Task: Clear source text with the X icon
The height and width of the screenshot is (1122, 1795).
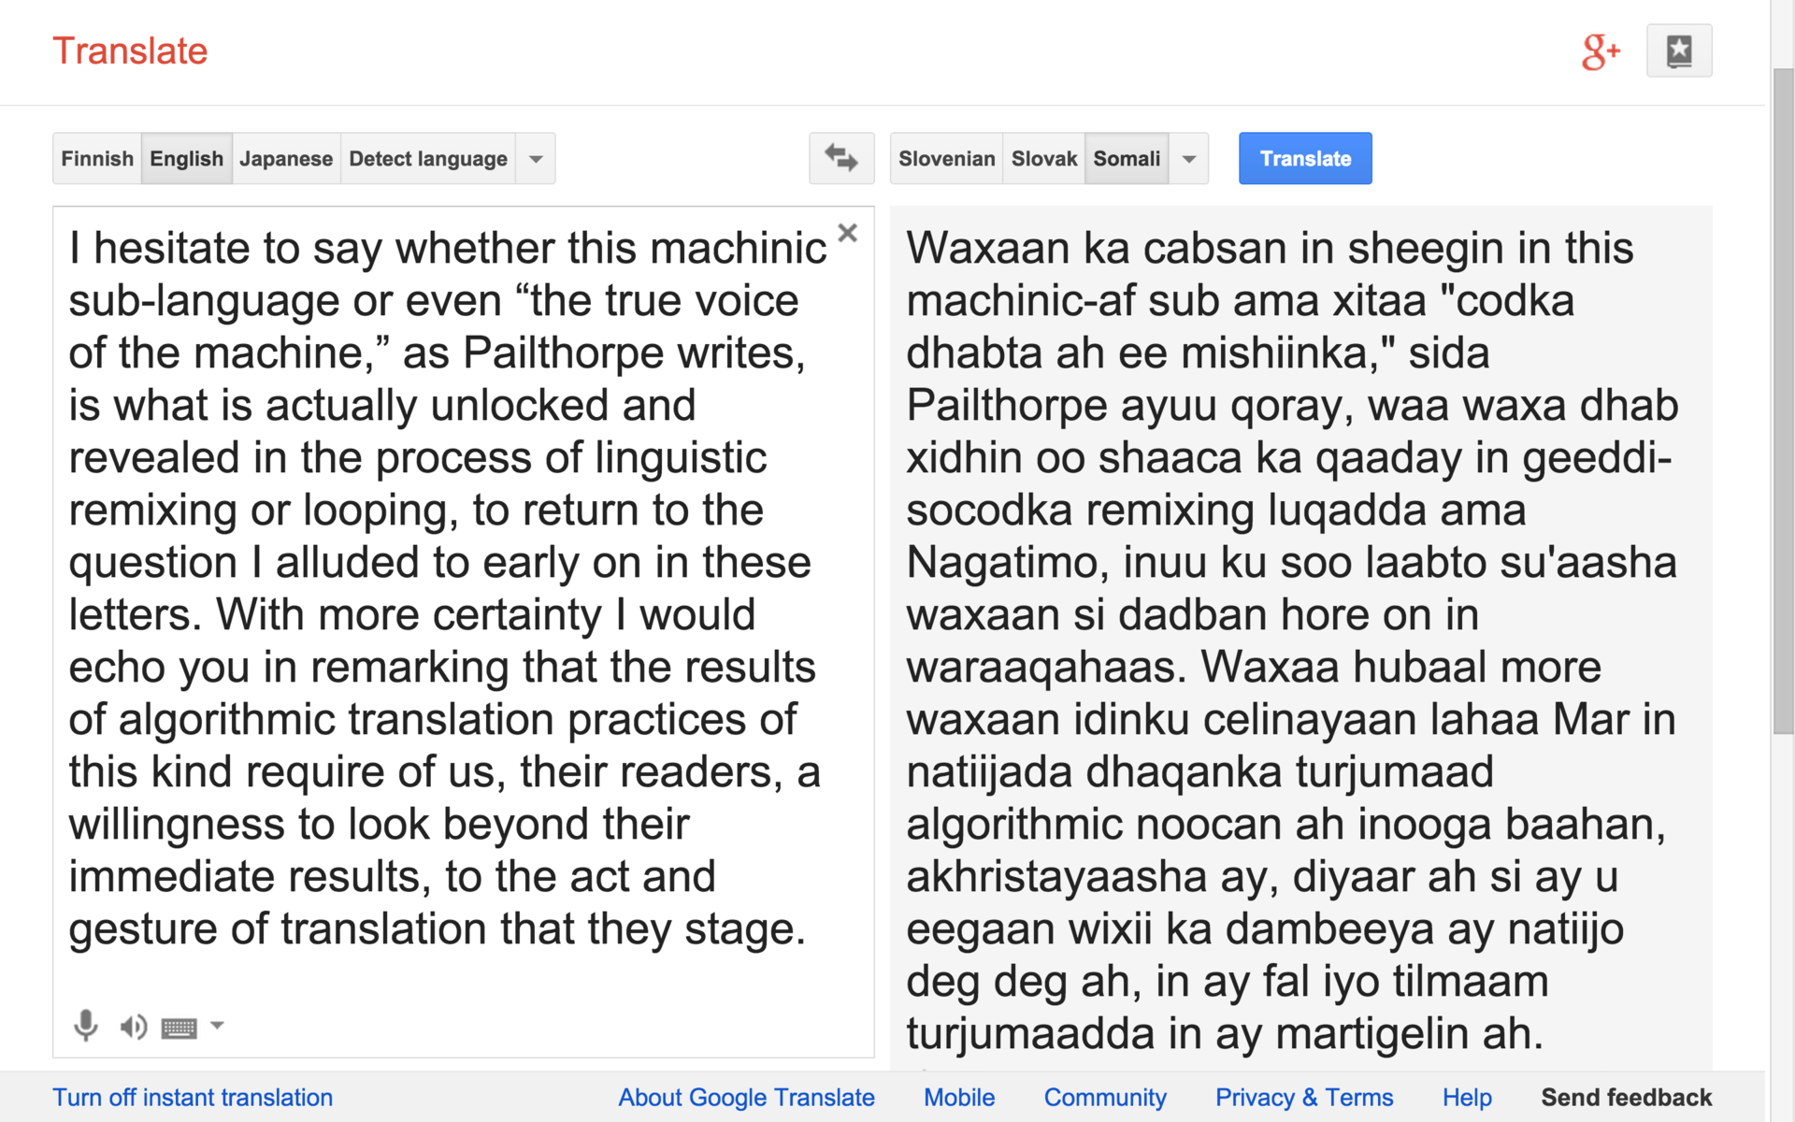Action: tap(848, 233)
